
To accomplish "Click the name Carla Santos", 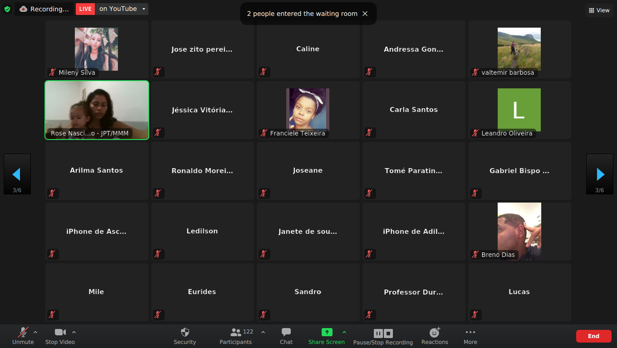I will [414, 110].
